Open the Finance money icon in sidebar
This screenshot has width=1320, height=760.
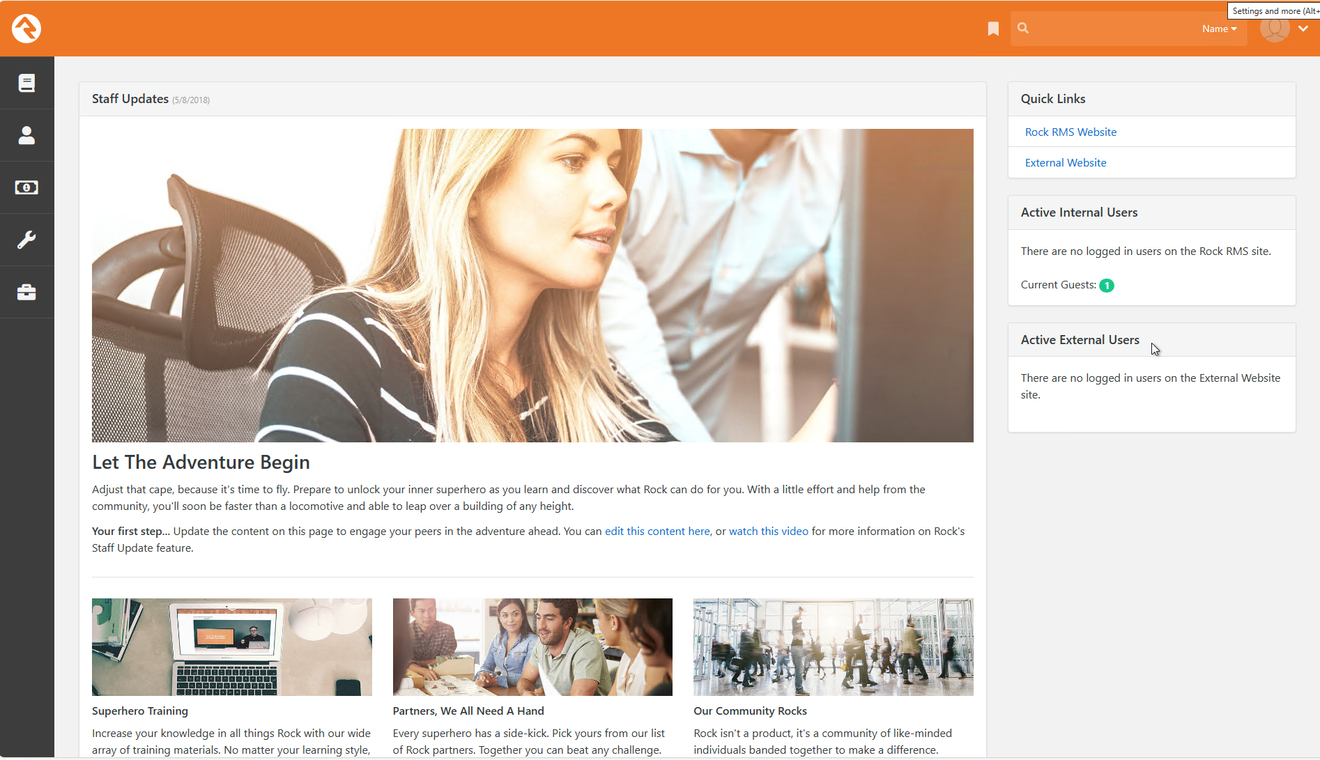pos(26,187)
